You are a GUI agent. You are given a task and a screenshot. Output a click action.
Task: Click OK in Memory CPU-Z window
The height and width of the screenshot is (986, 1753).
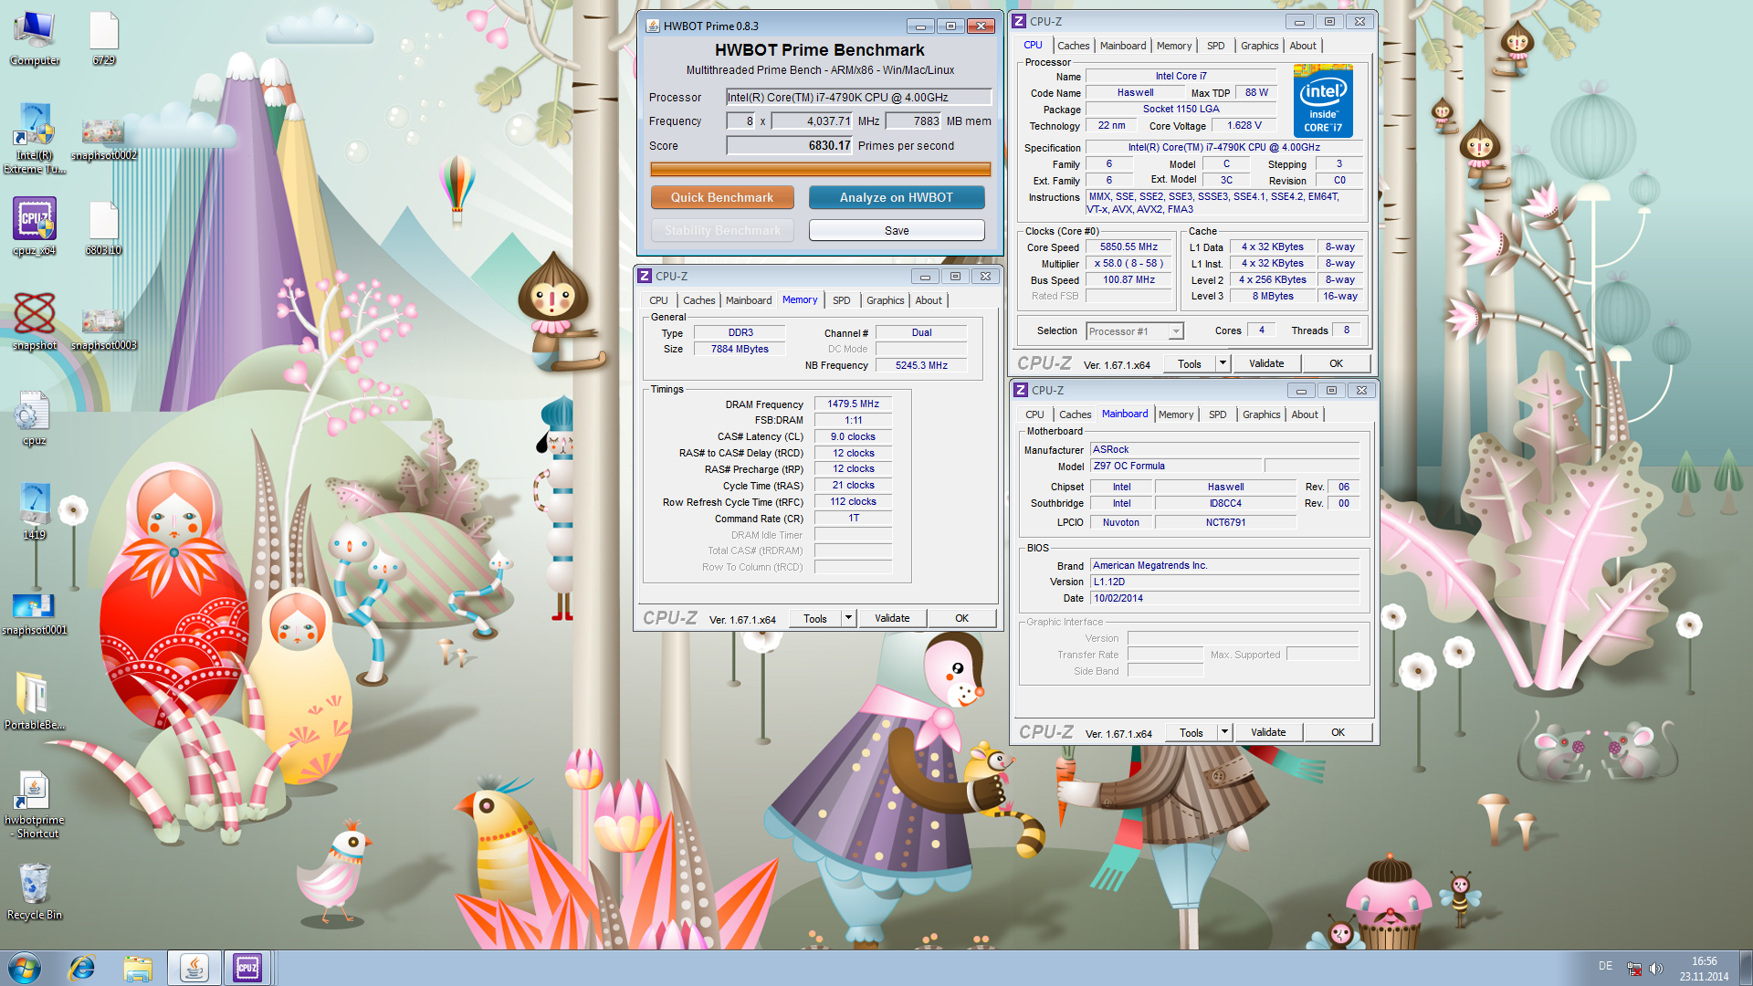coord(961,618)
